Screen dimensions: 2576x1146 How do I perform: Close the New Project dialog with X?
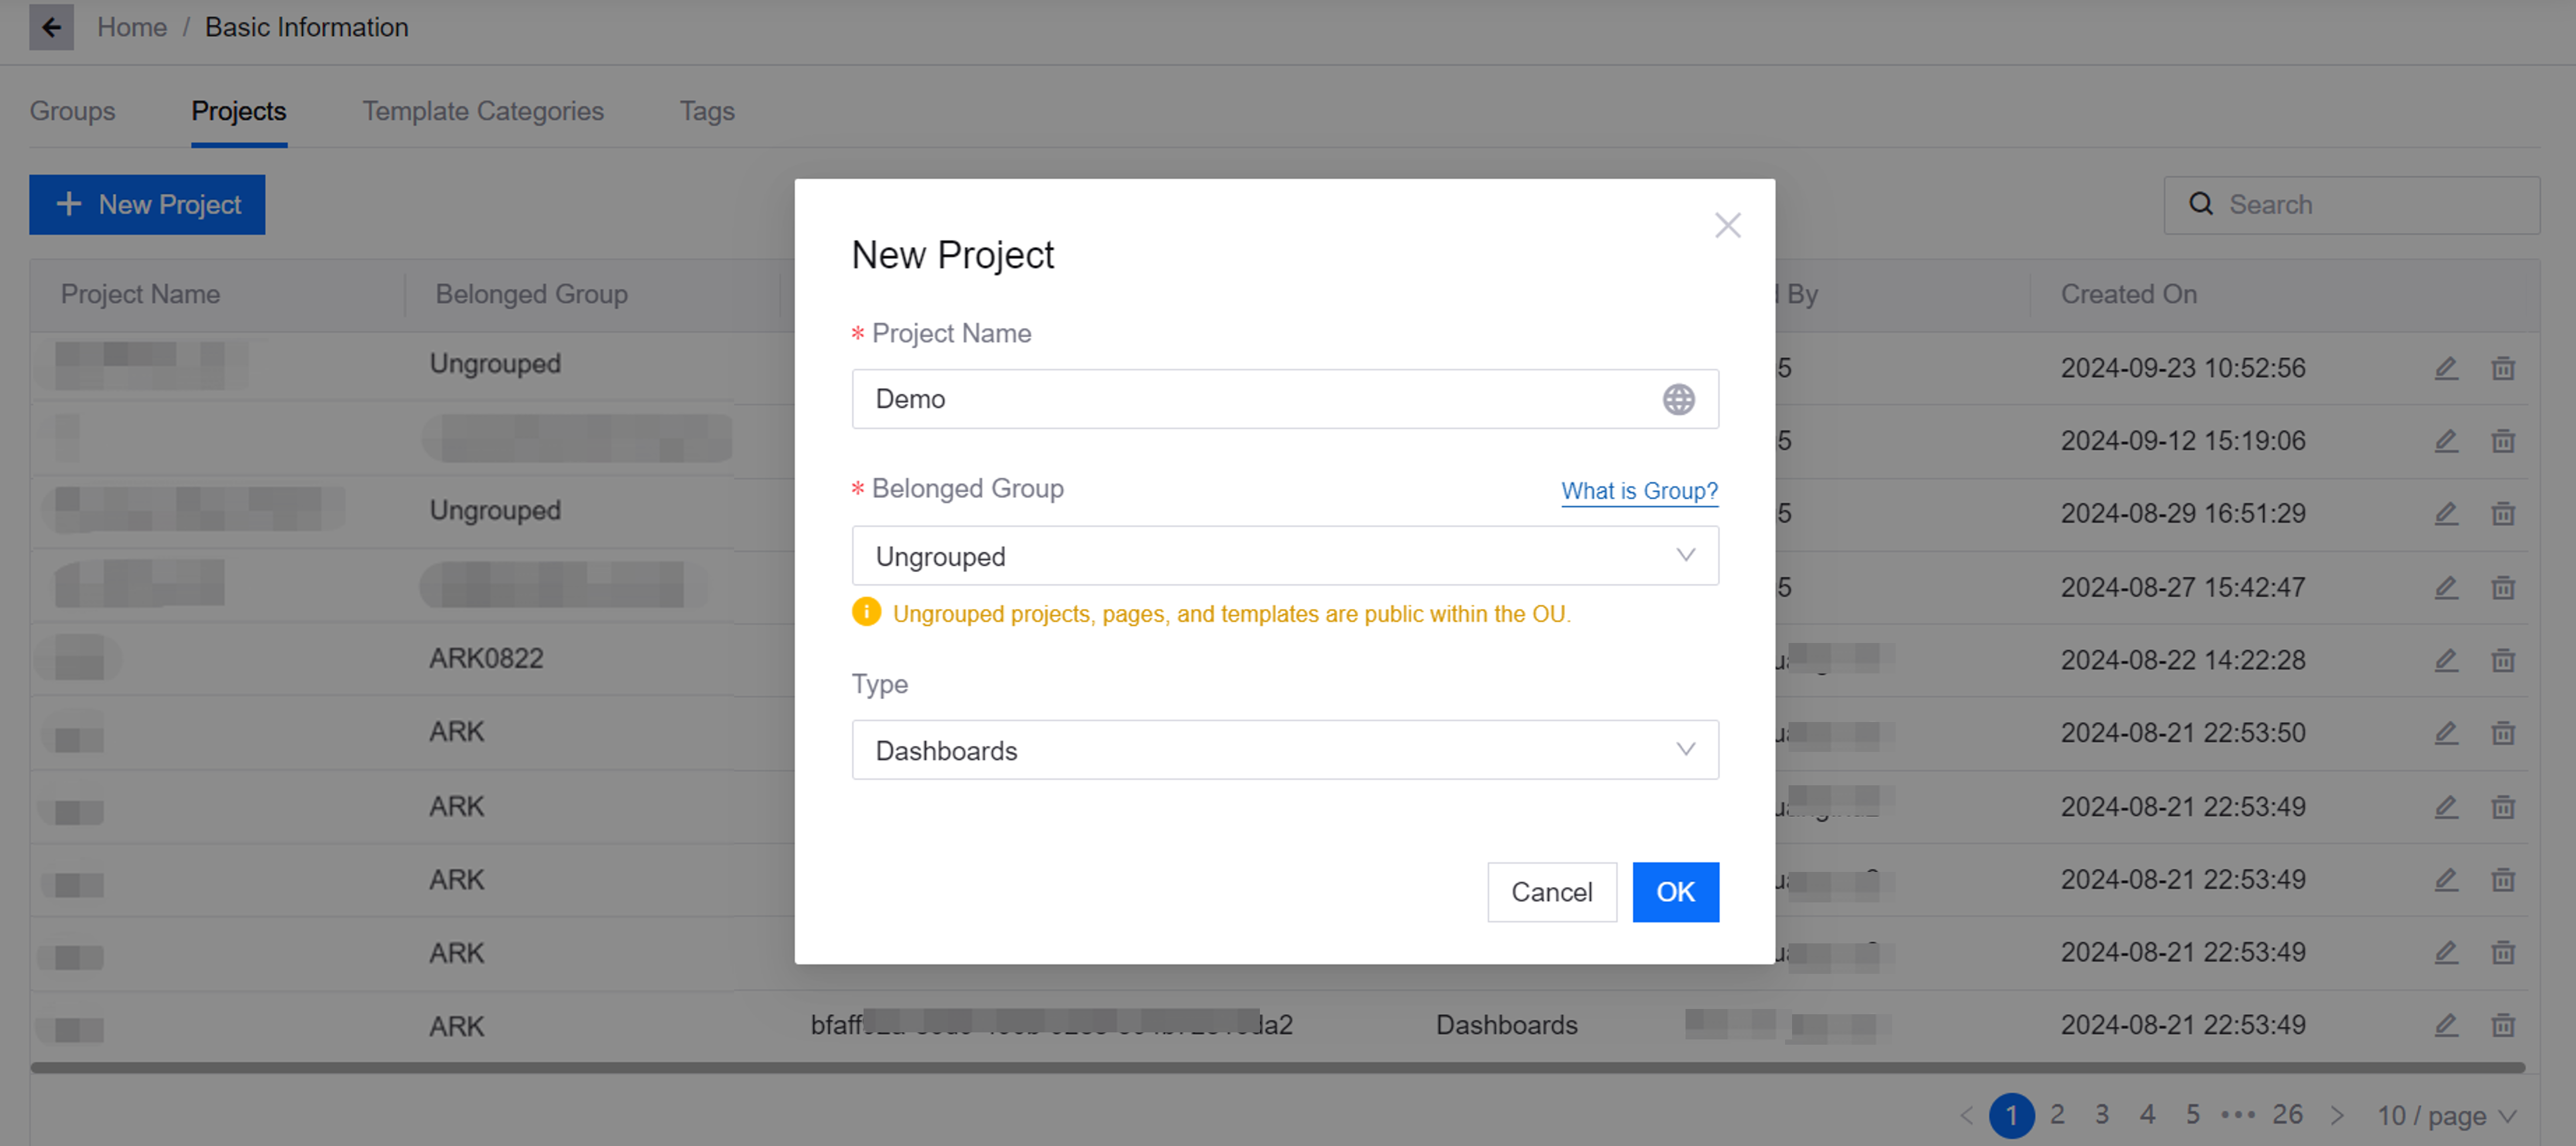(1727, 225)
